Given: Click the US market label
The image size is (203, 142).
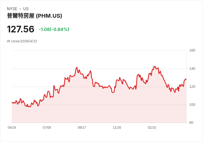Looking at the screenshot, I should click(x=26, y=9).
